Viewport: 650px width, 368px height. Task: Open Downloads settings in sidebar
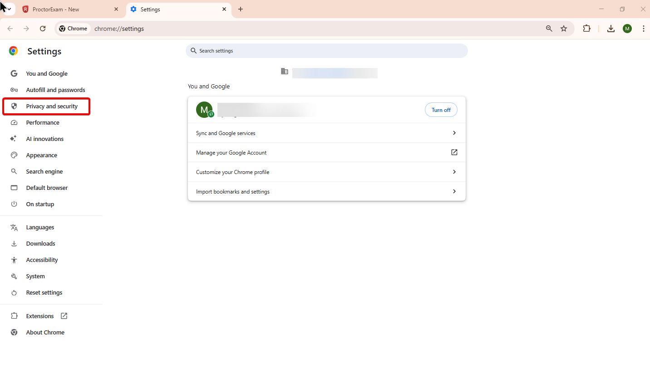40,243
